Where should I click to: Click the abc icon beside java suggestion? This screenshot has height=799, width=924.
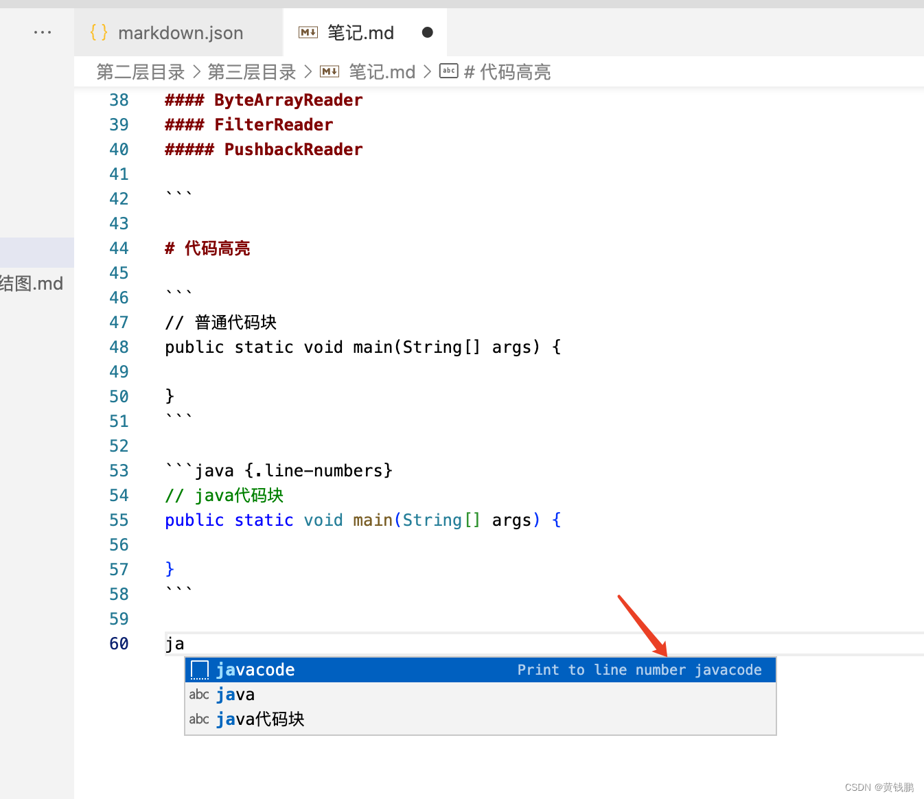(199, 695)
